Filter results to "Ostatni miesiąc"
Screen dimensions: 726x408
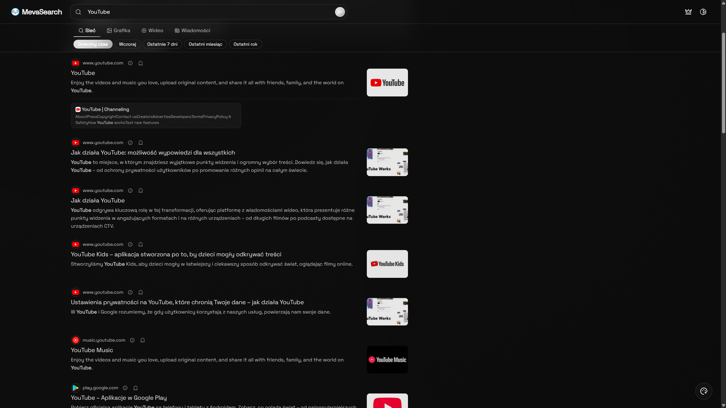pyautogui.click(x=206, y=44)
